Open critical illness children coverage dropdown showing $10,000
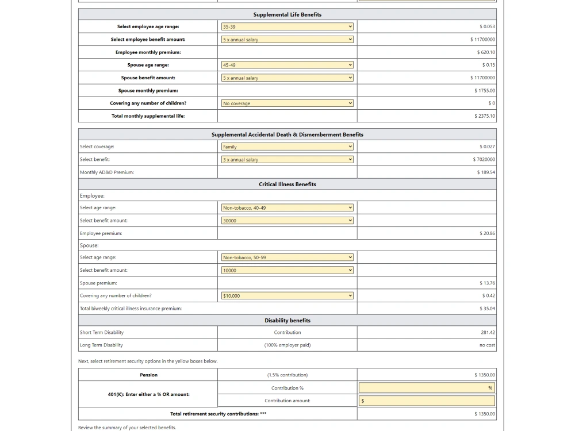This screenshot has height=431, width=575. coord(287,296)
